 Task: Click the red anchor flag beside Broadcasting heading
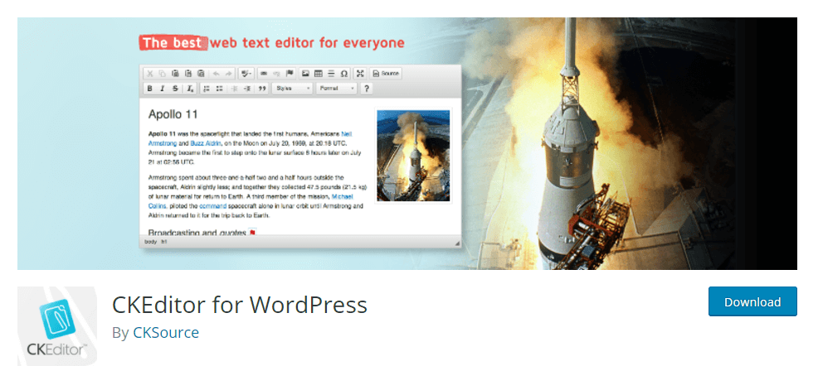[x=252, y=232]
